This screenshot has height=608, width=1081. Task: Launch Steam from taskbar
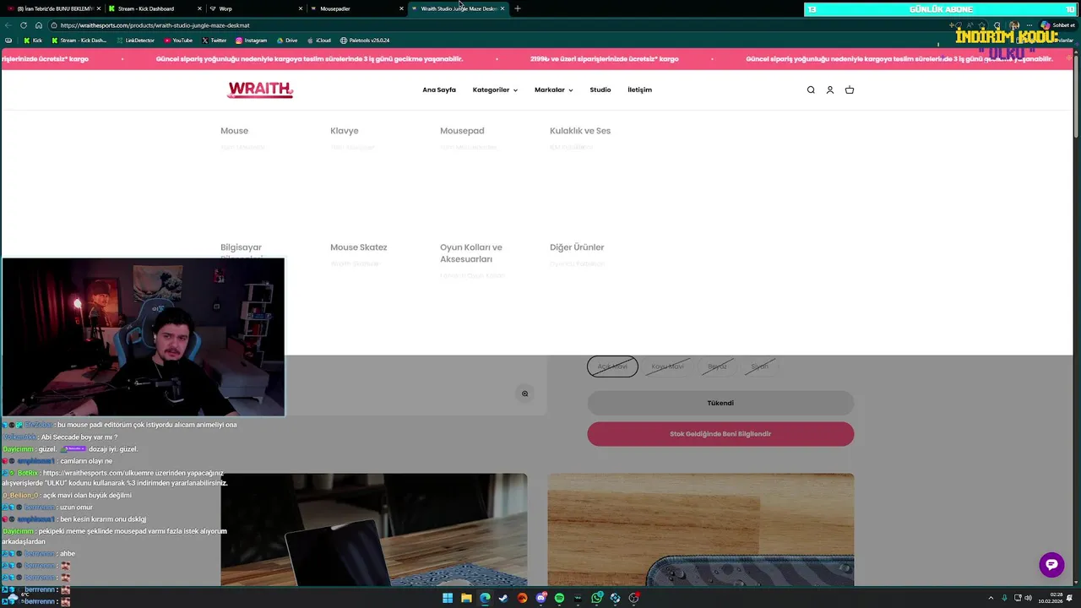[x=503, y=598]
